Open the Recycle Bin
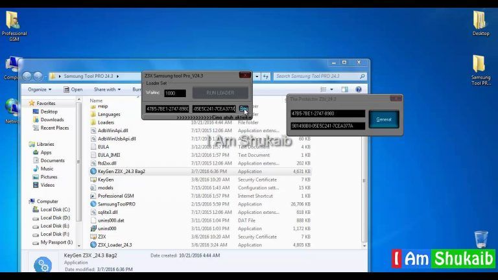 tap(481, 239)
